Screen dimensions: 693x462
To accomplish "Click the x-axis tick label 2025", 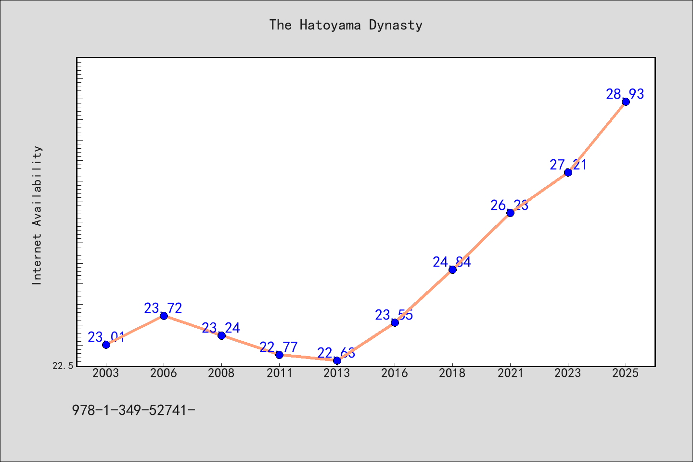I will [x=626, y=373].
